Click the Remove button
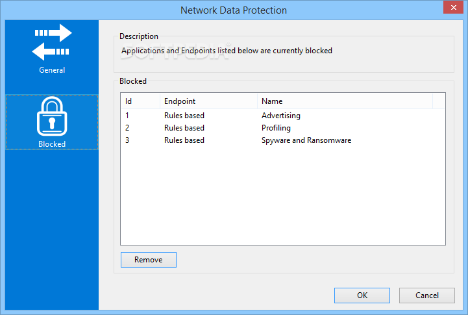Screen dimensions: 468x315 [149, 260]
